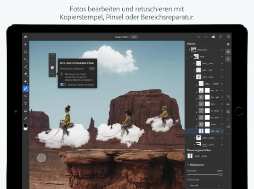Hide the addy_hair layer
Viewport: 254px width, 189px height.
pos(222,70)
